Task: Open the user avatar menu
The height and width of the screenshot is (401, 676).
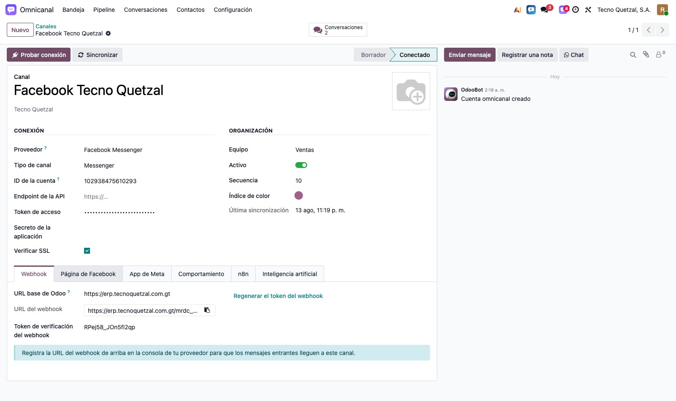Action: 662,10
